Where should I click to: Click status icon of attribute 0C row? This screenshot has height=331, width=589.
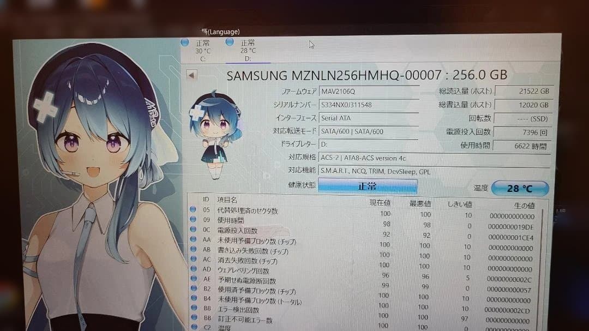[194, 229]
